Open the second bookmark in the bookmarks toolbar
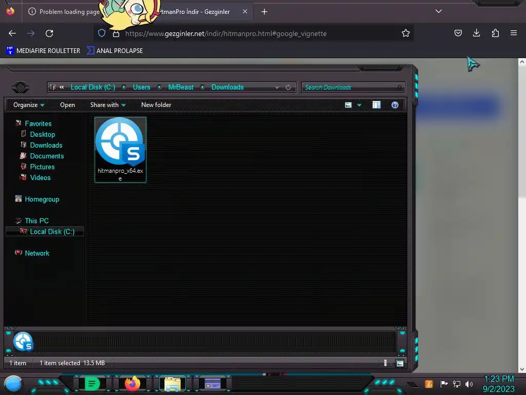This screenshot has height=395, width=526. (115, 51)
